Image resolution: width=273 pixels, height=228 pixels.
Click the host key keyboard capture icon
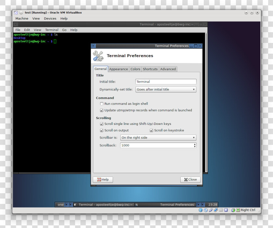[x=238, y=210]
